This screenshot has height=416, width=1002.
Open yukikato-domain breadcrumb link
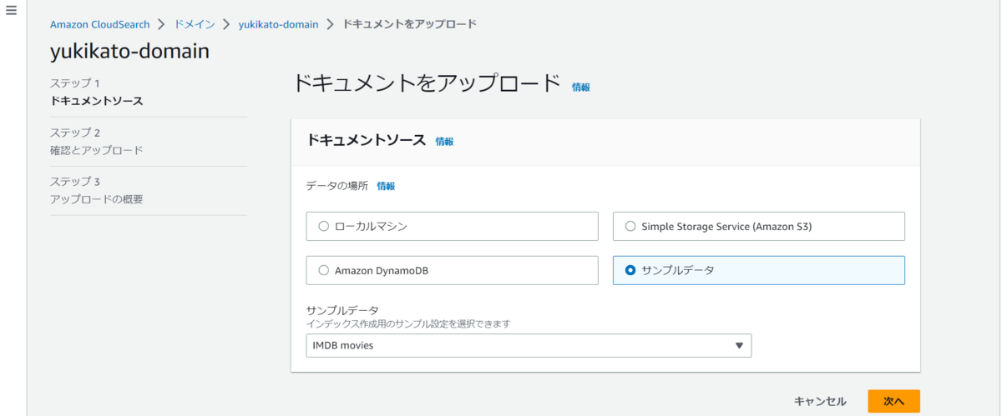[278, 24]
